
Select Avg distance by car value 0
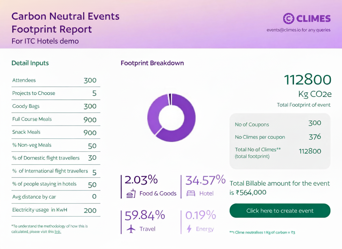pyautogui.click(x=94, y=196)
